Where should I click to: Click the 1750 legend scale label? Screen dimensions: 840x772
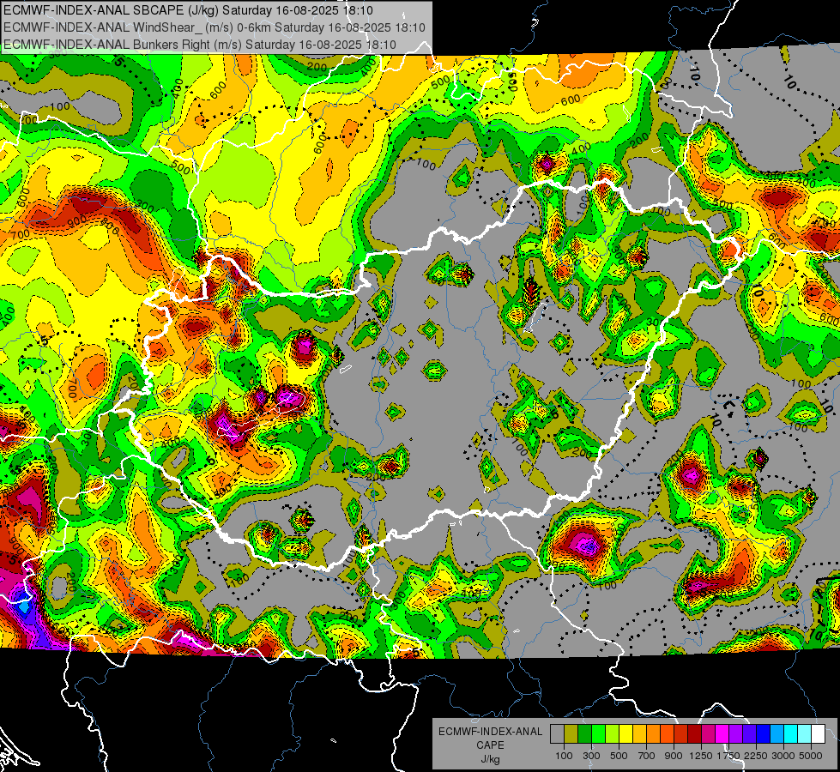(729, 756)
